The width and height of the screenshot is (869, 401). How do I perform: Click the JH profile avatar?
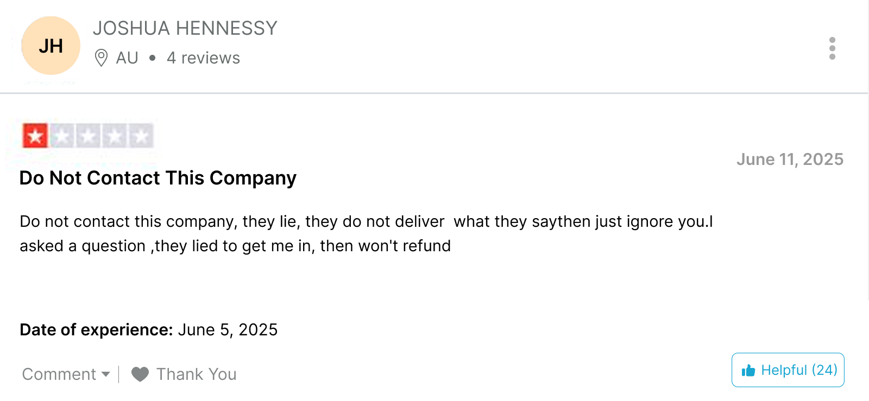(51, 46)
